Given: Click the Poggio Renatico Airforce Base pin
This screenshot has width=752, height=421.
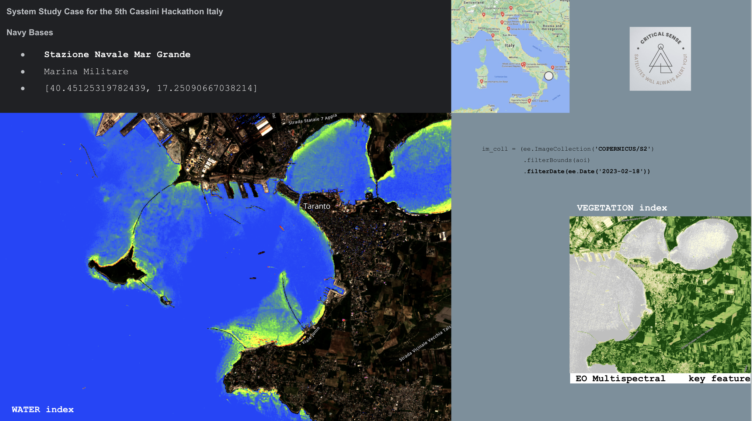Looking at the screenshot, I should [x=502, y=22].
